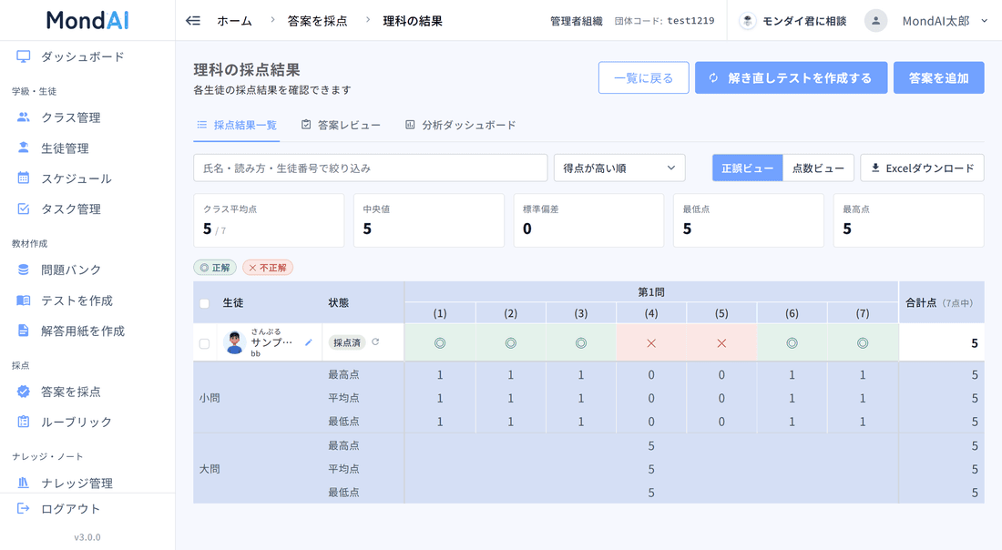
Task: Click the incorrect mark in column (4)
Action: (x=651, y=343)
